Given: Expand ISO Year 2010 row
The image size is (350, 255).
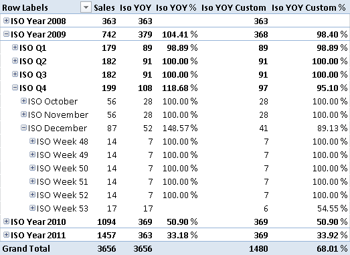Looking at the screenshot, I should pyautogui.click(x=6, y=222).
